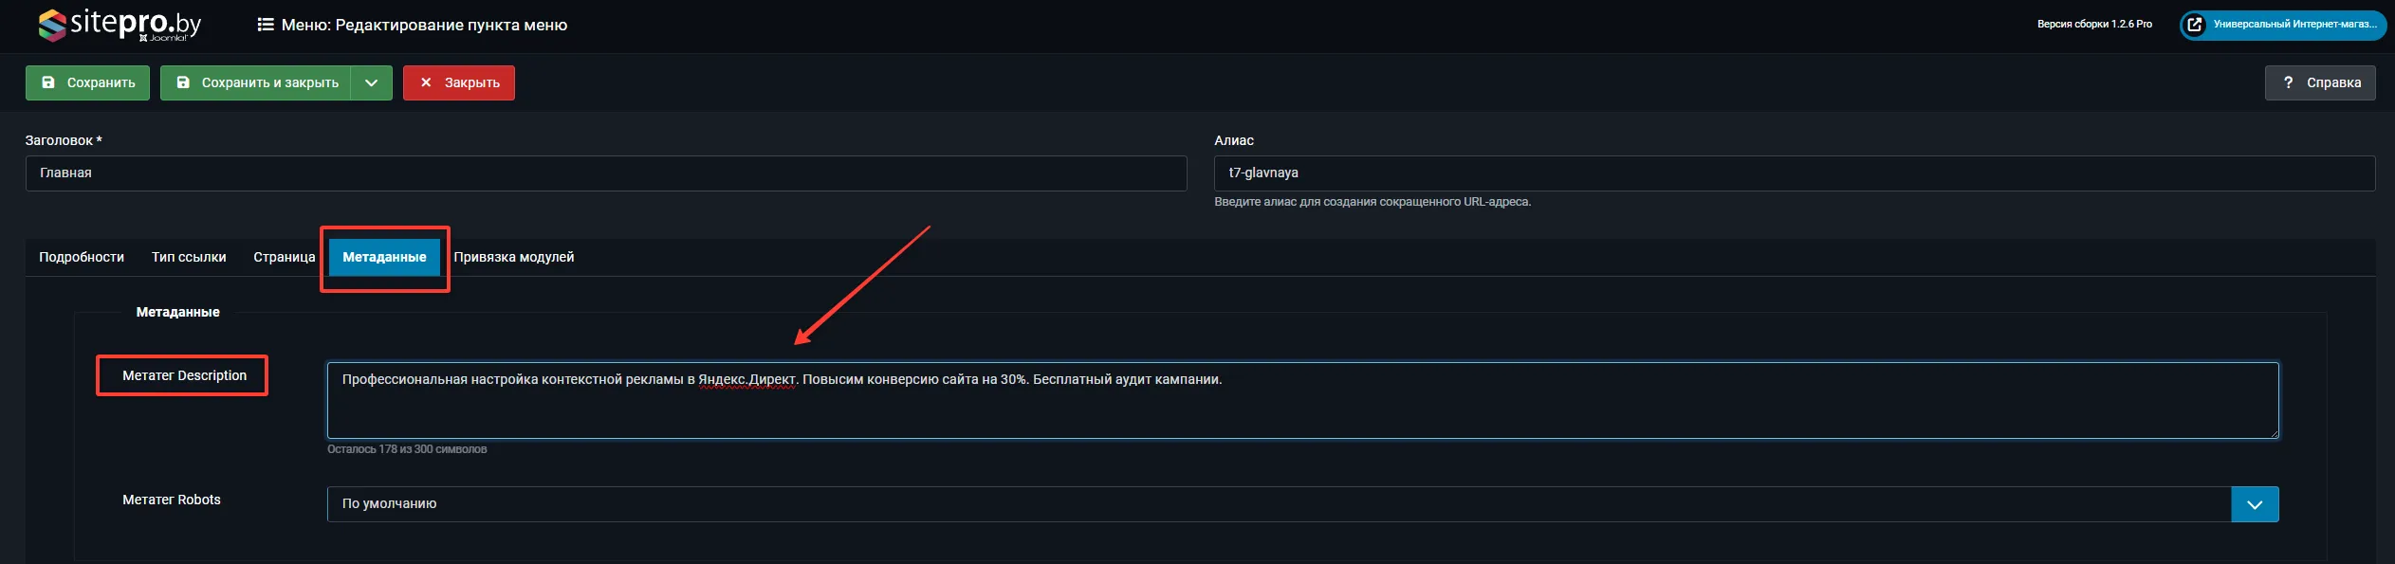Screen dimensions: 2395x564
Task: Switch to the Подробности tab
Action: 82,257
